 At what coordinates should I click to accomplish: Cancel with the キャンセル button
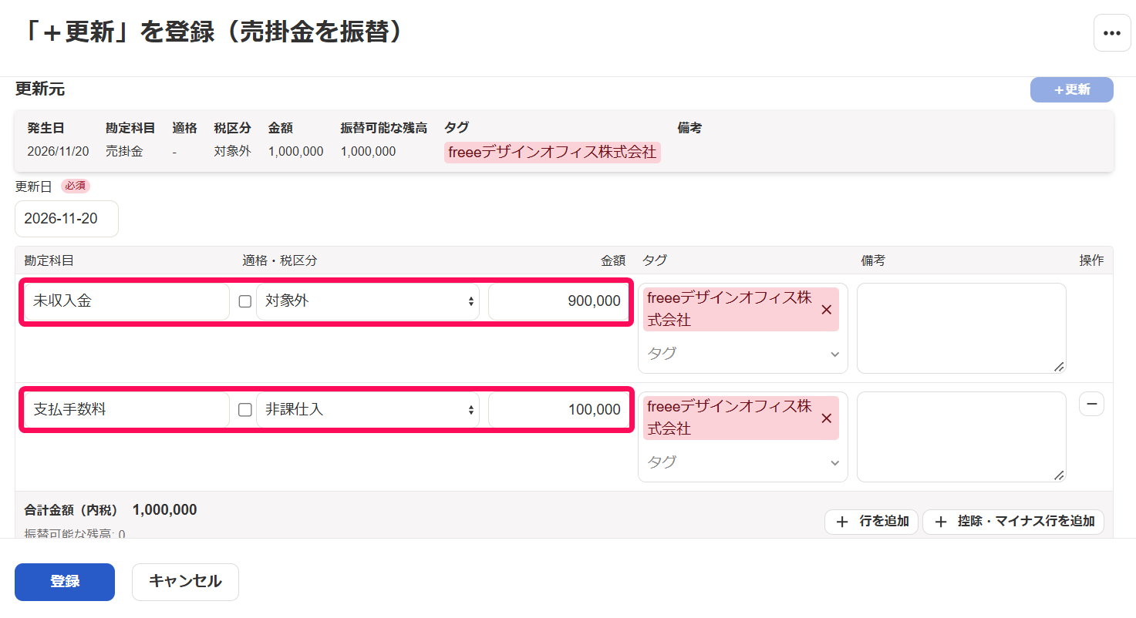(x=185, y=582)
